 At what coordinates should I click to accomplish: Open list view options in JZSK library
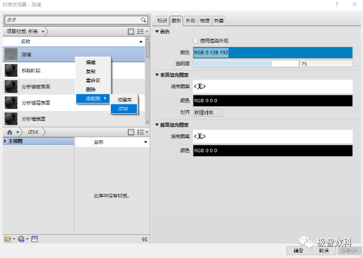(142, 132)
